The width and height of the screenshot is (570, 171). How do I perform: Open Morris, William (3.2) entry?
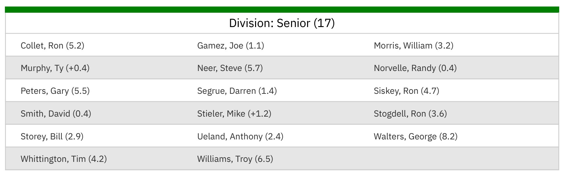pyautogui.click(x=413, y=45)
